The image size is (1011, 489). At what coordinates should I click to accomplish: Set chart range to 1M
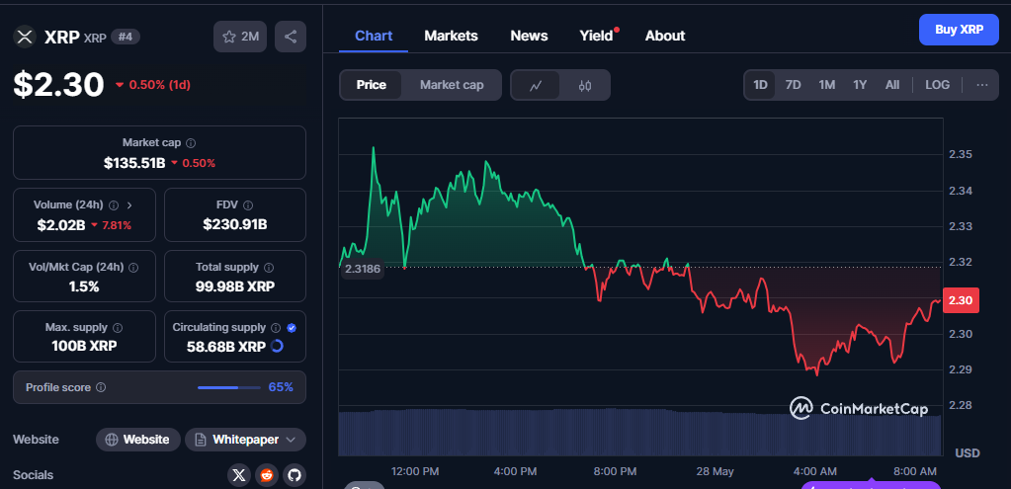pos(826,85)
